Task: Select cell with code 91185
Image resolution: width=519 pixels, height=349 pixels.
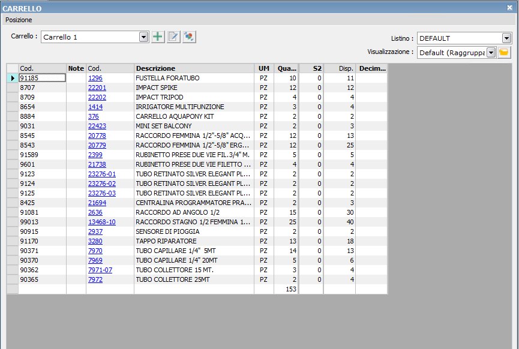Action: 43,78
